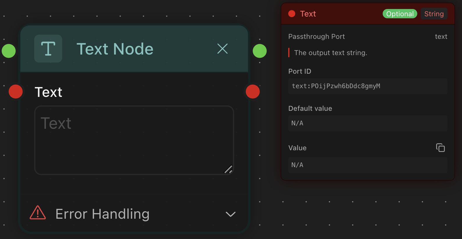This screenshot has width=462, height=239.
Task: Close the Text Node with the X
Action: [x=223, y=49]
